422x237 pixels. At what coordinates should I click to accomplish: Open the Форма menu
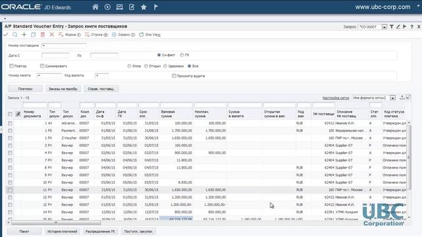pos(70,35)
